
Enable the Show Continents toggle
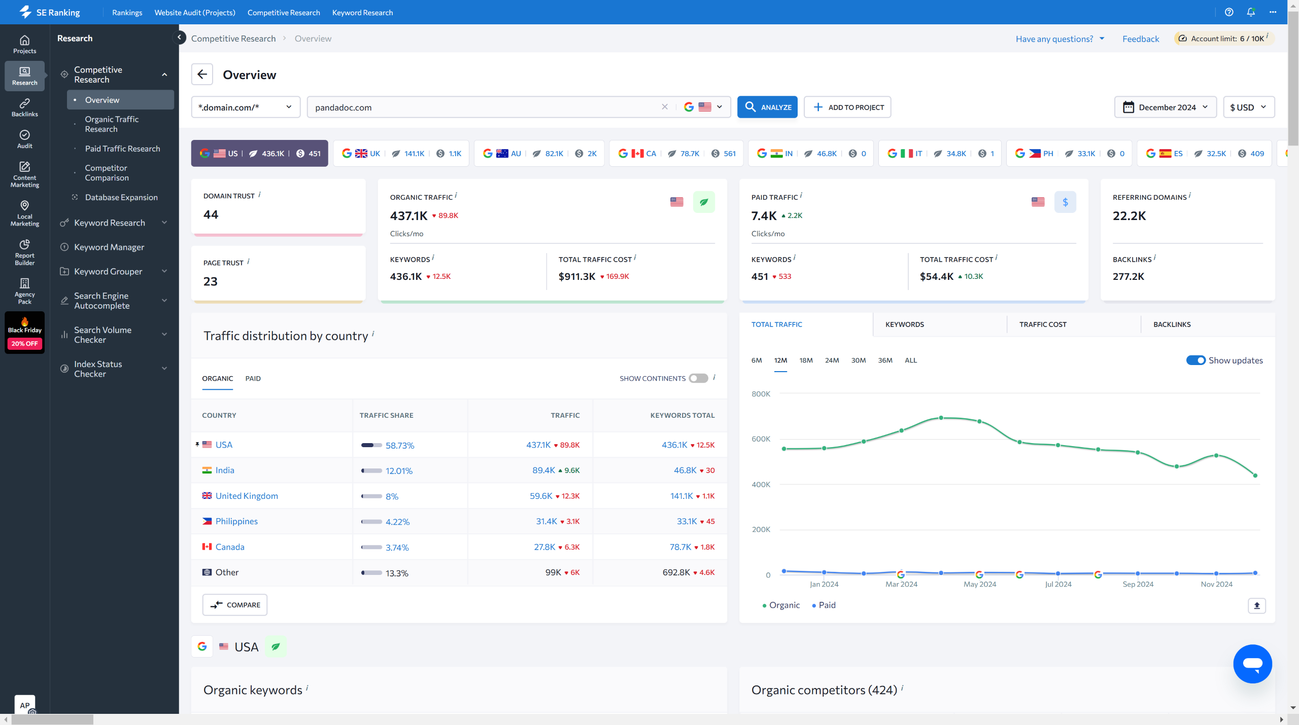[x=698, y=378]
